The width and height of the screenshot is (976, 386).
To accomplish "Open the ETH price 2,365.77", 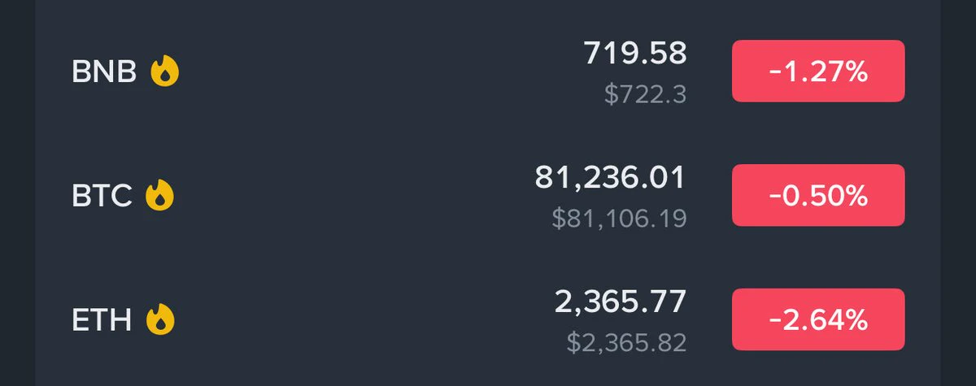I will coord(621,302).
